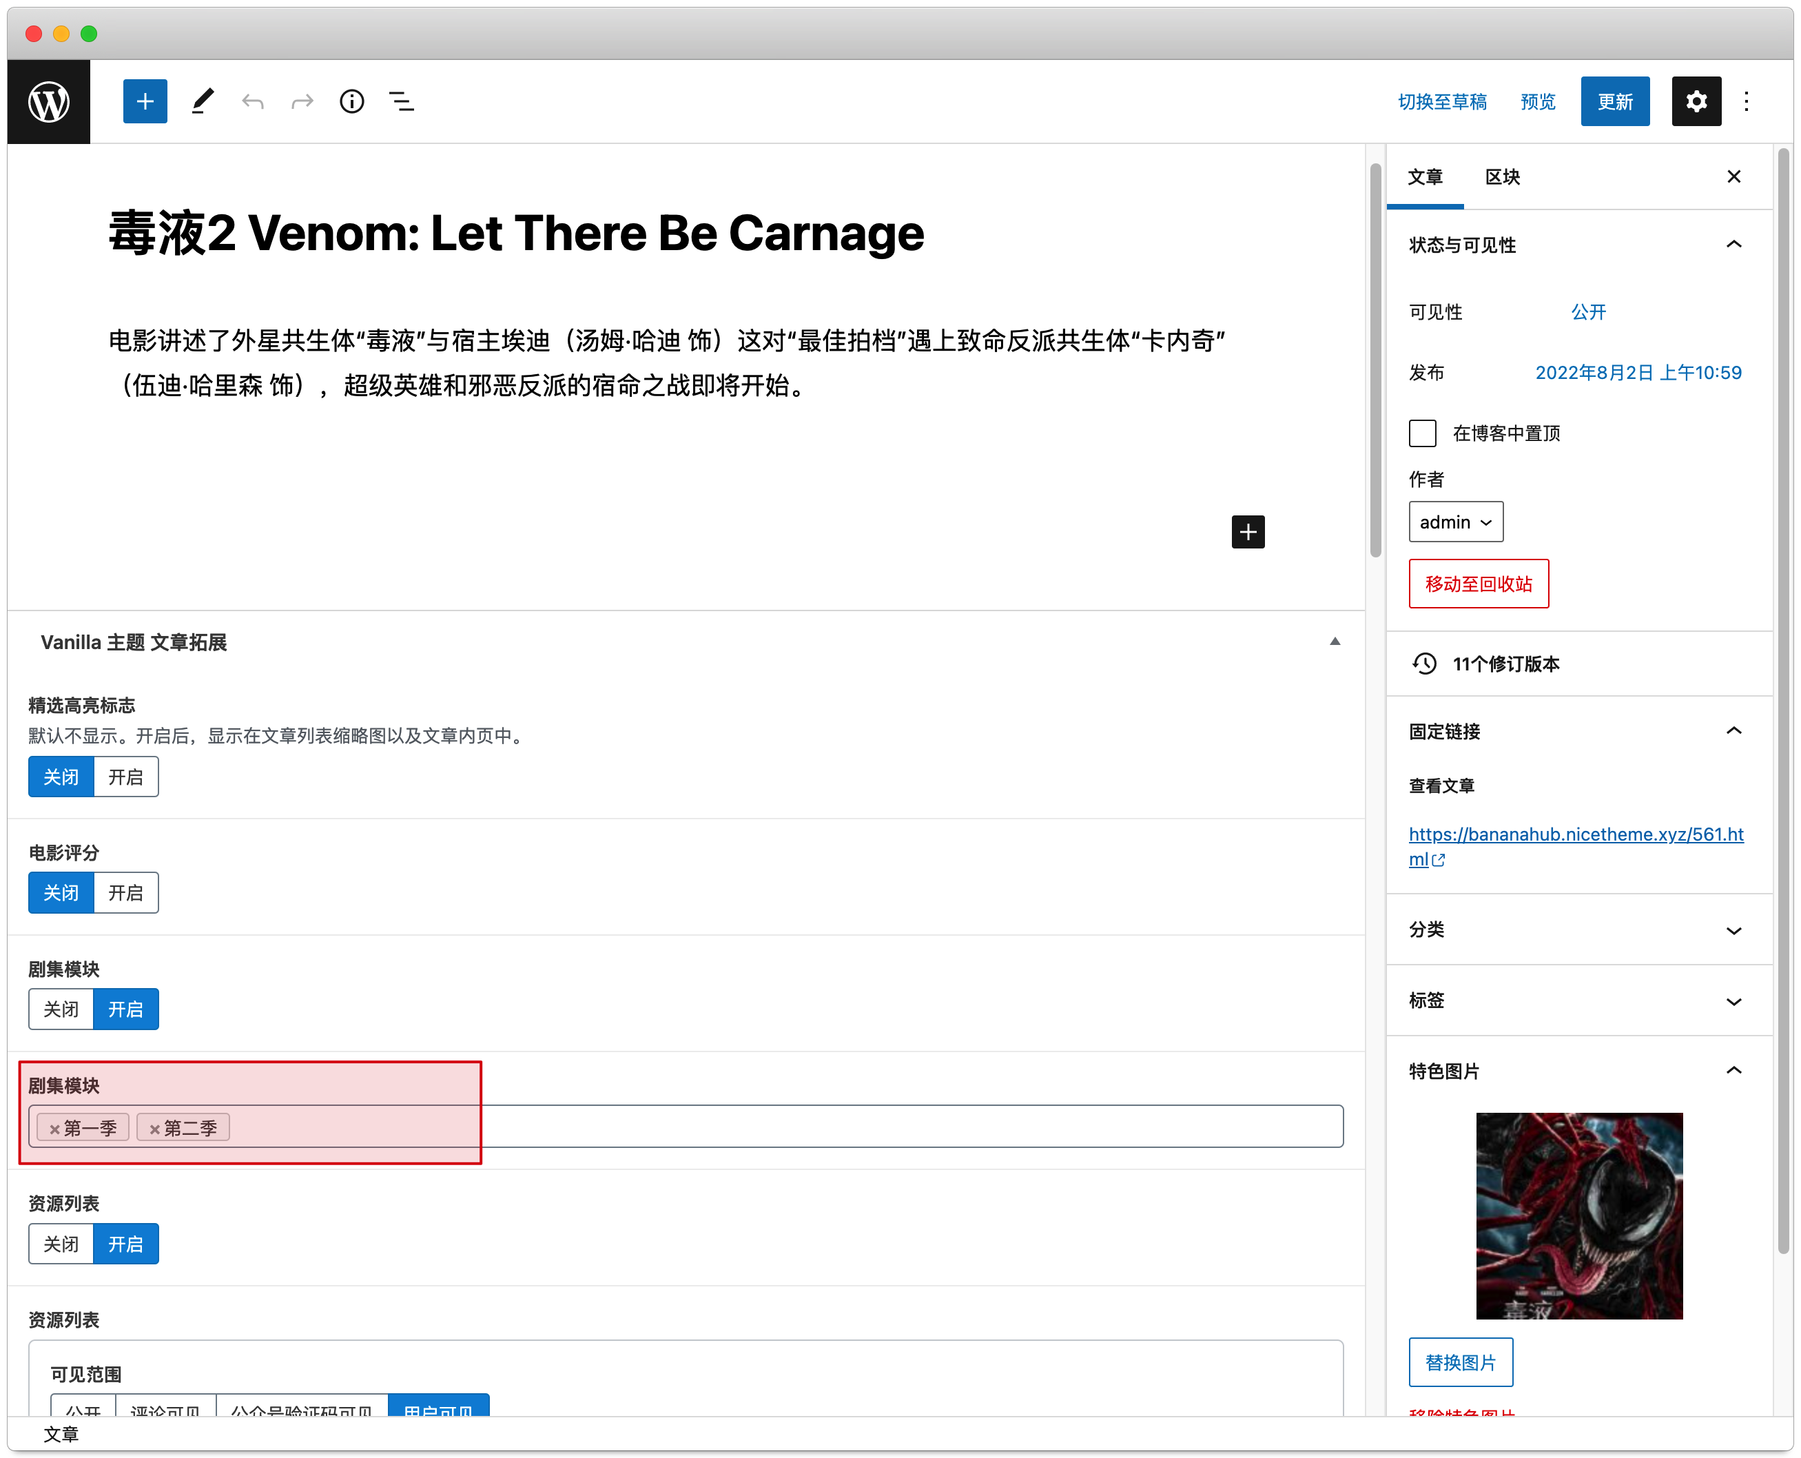Click the 文章 breadcrumb at bottom
Screen dimensions: 1801x1458
pos(61,1435)
